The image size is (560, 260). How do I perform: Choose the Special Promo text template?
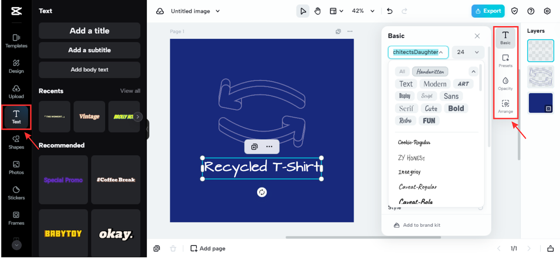[63, 180]
